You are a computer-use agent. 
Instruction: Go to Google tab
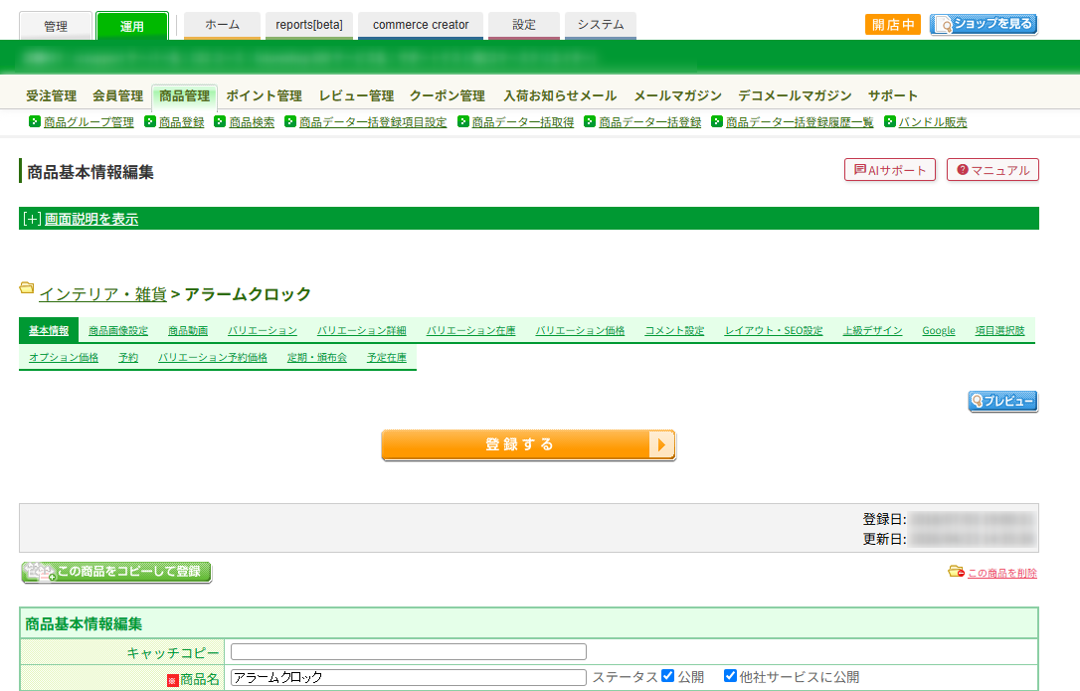[x=939, y=331]
